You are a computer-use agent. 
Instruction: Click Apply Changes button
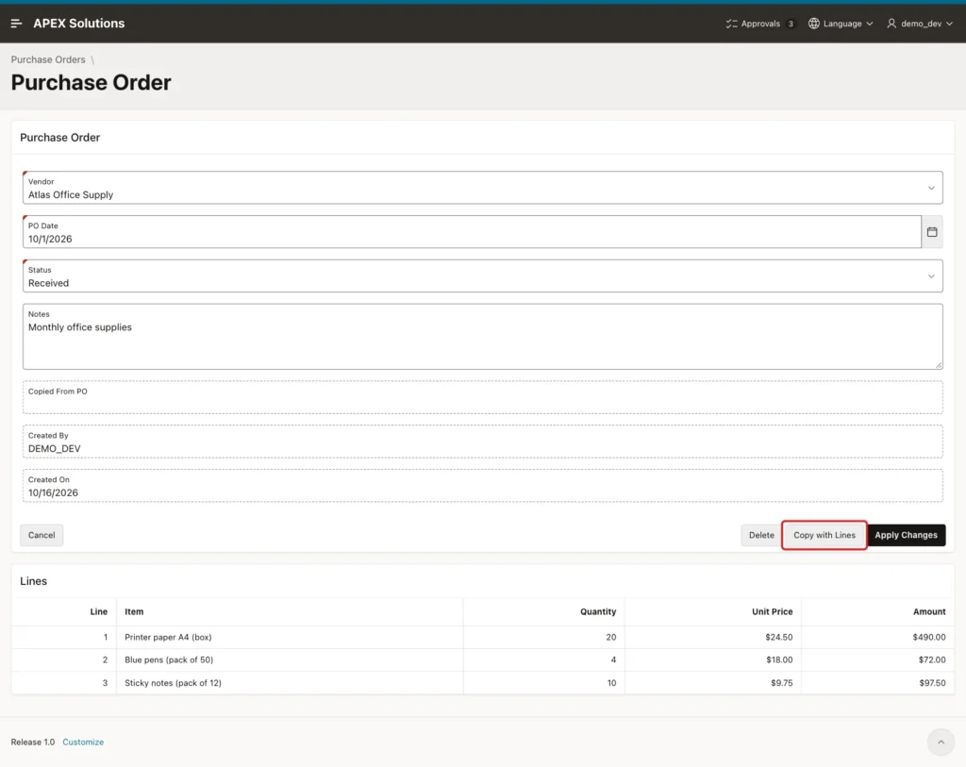907,535
